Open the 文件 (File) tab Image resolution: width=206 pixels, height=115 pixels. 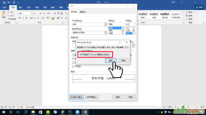click(4, 7)
